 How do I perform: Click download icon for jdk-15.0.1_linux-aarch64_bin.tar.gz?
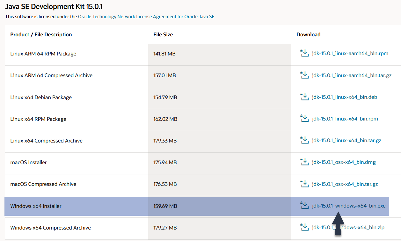305,75
